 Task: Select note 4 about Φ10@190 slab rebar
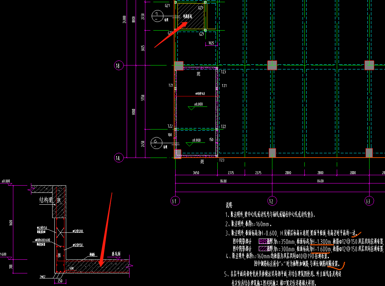277,256
